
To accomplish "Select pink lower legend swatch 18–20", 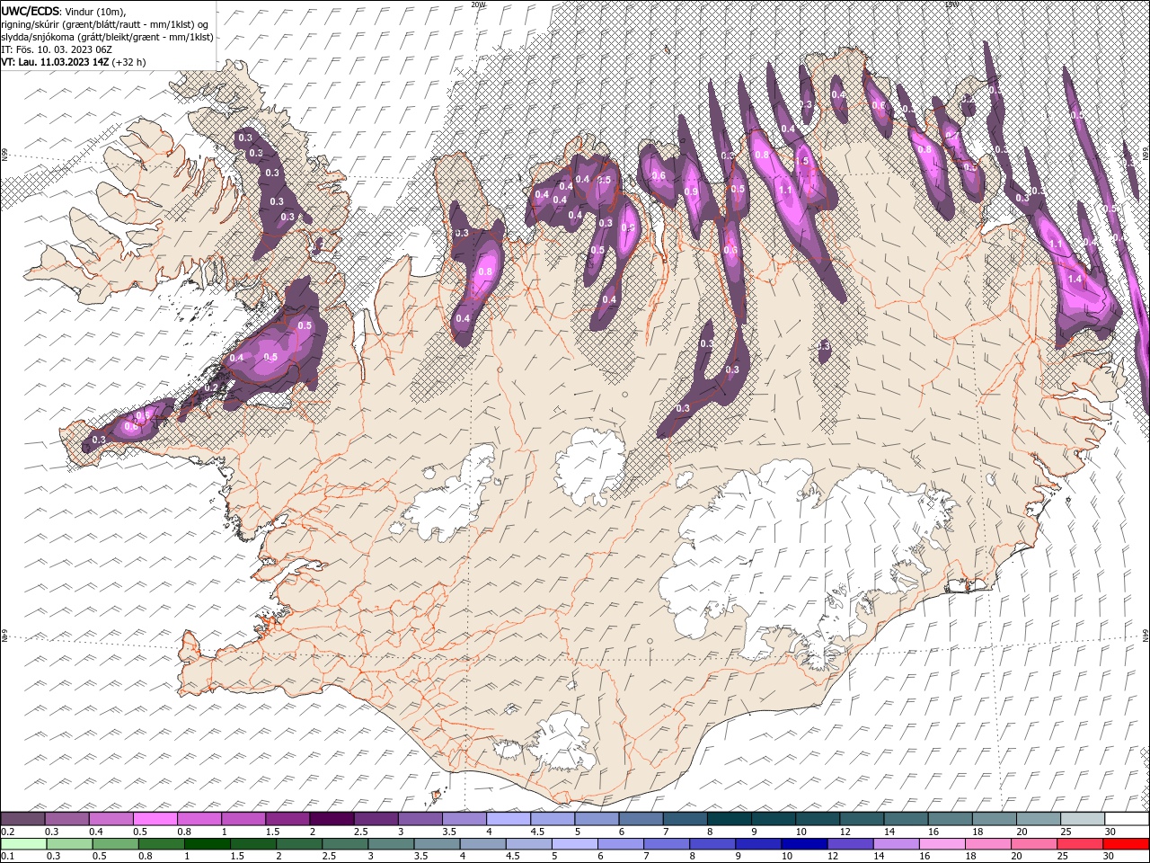I will 988,844.
